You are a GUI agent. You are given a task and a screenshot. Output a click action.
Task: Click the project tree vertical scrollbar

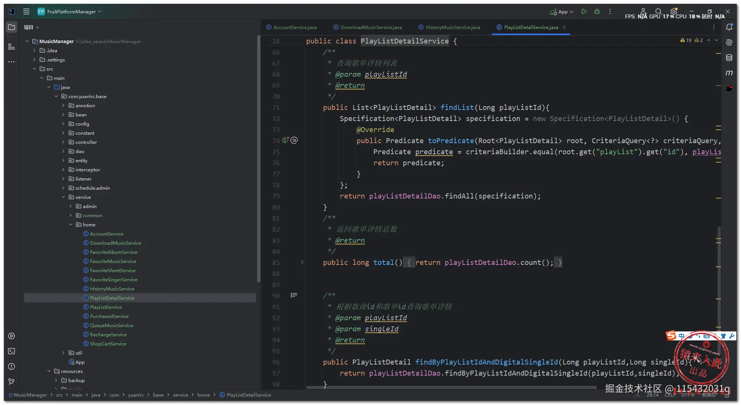click(259, 158)
